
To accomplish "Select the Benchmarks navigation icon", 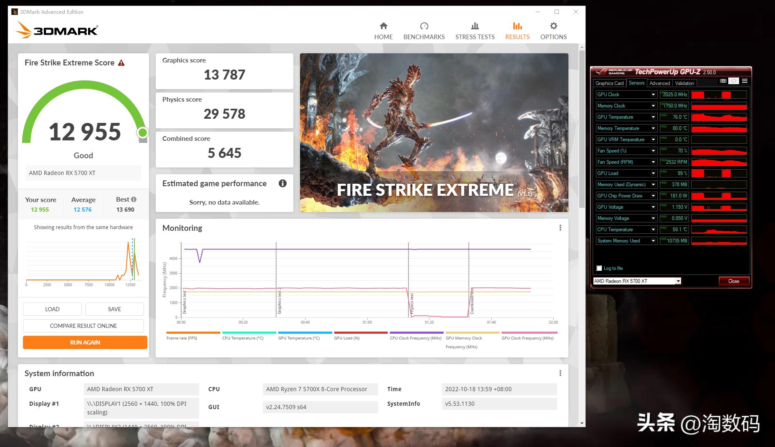I will pyautogui.click(x=424, y=30).
